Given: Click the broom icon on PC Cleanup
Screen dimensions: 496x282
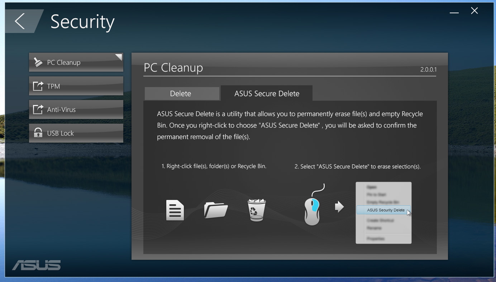Looking at the screenshot, I should pyautogui.click(x=38, y=62).
